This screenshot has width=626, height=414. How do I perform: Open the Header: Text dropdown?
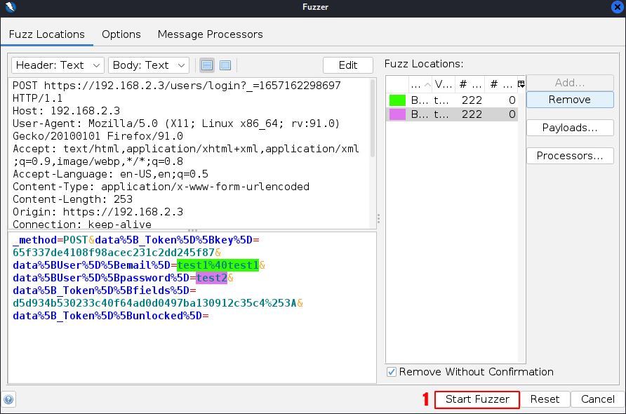tap(58, 65)
